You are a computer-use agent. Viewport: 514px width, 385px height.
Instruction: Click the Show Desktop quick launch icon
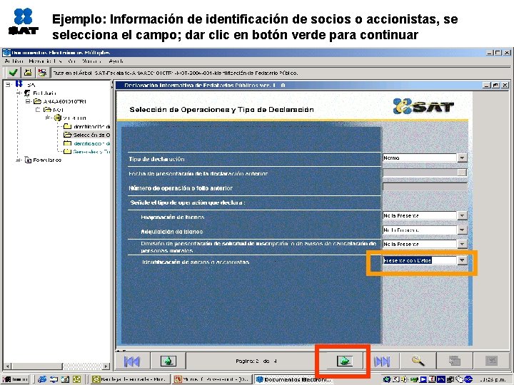click(54, 379)
